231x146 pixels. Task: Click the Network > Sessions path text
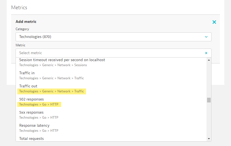pyautogui.click(x=72, y=65)
